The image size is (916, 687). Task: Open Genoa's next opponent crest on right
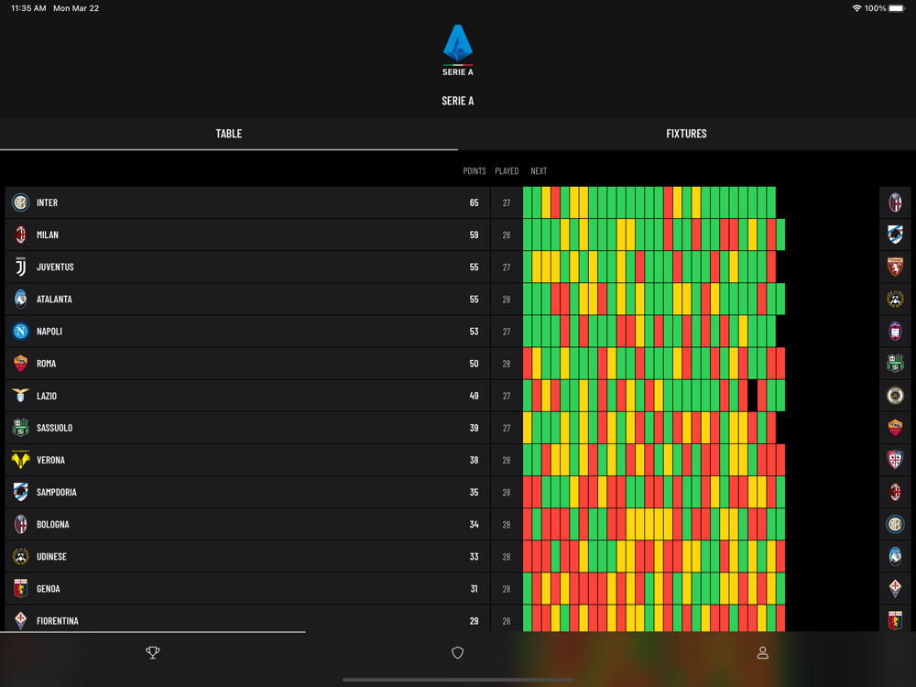895,588
